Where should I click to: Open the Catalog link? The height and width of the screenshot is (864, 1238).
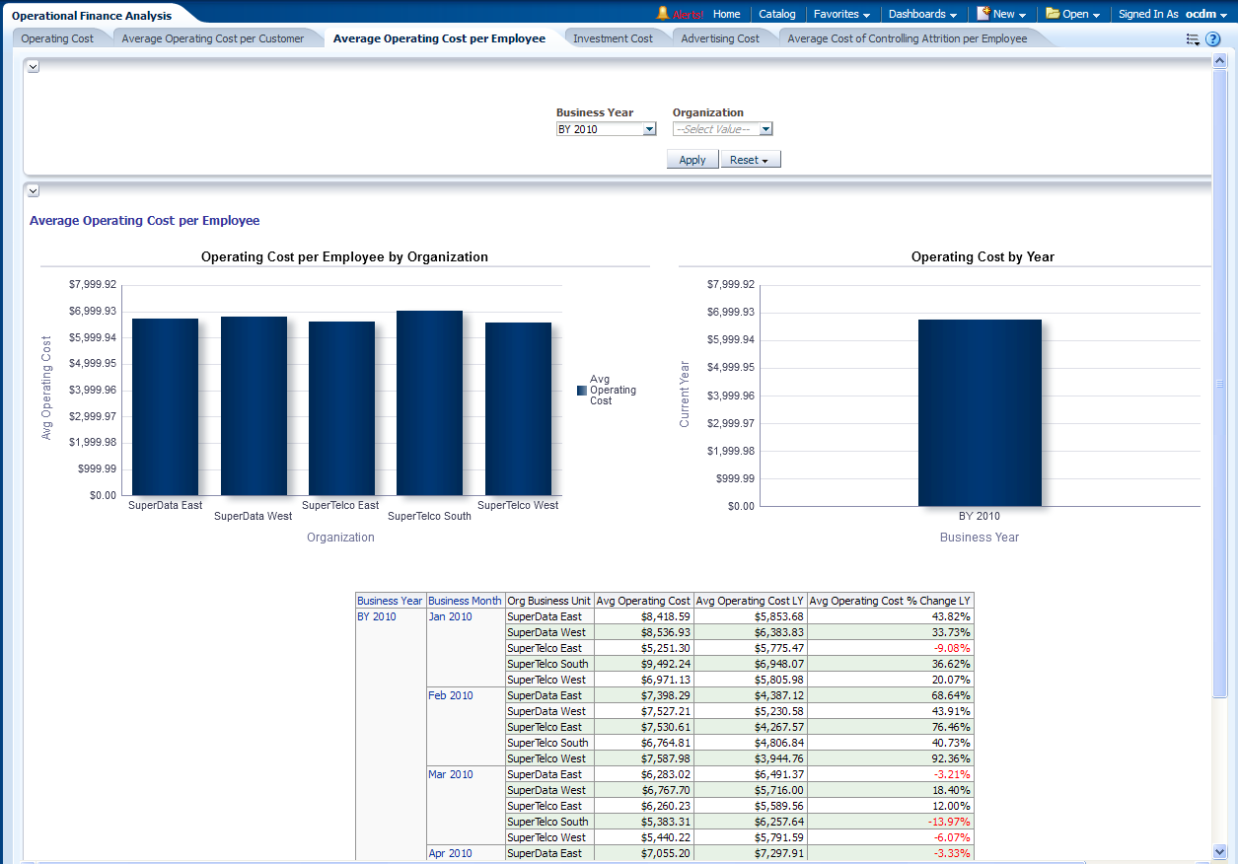[777, 14]
